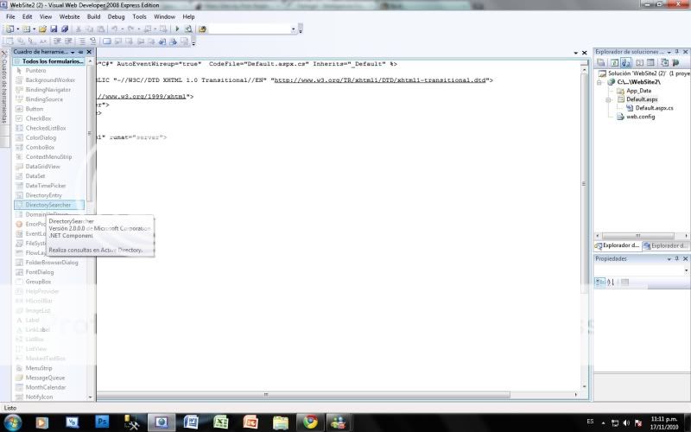The width and height of the screenshot is (691, 432).
Task: Launch Google Chrome from the taskbar
Action: 309,422
